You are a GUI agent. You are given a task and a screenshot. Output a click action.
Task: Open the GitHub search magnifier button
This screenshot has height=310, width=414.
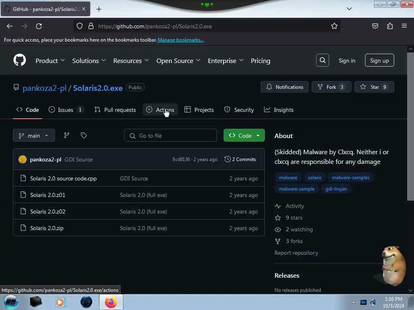pyautogui.click(x=322, y=61)
